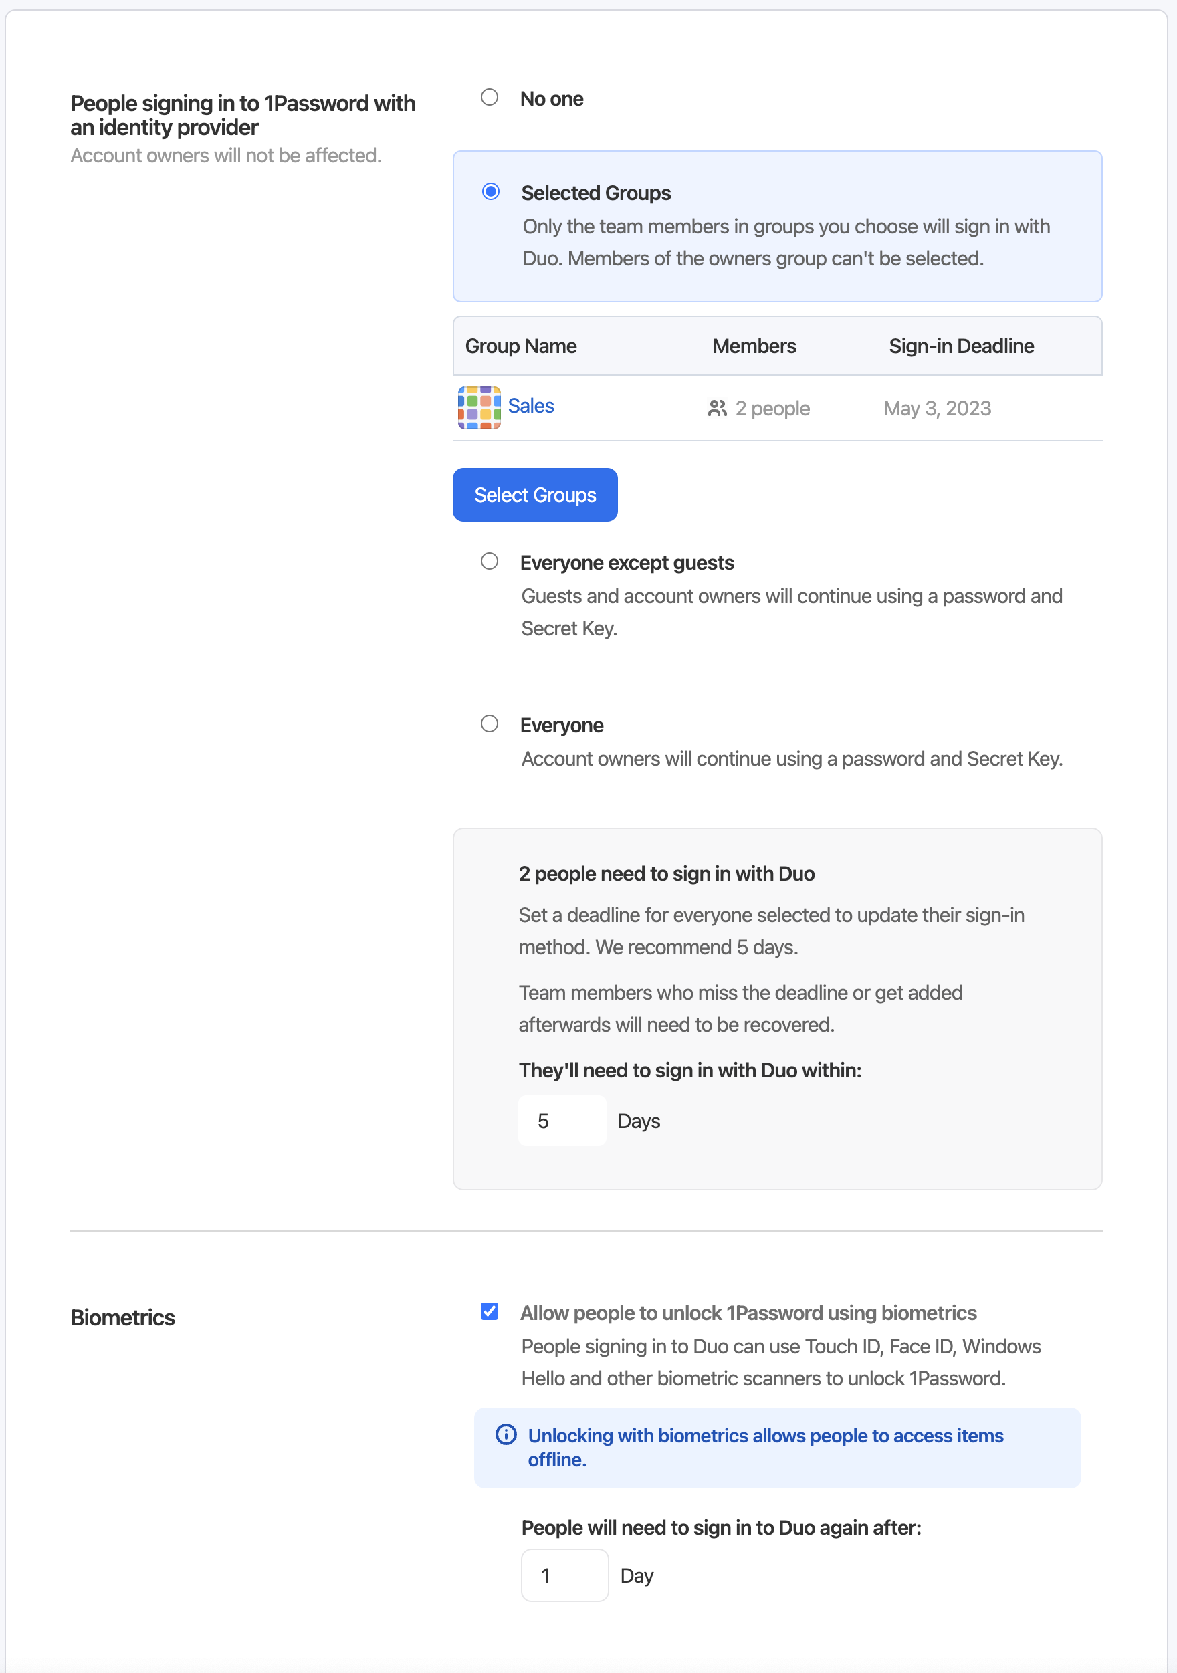The image size is (1177, 1673).
Task: Click the Sign-in Deadline column header
Action: coord(961,346)
